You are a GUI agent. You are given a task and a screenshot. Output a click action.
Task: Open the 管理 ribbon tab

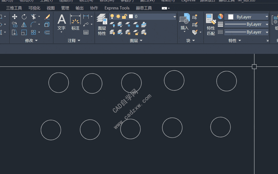coord(65,8)
